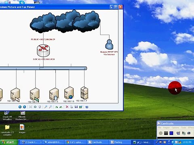
Task: Click CamStudio Pause button
Action: [x=166, y=133]
